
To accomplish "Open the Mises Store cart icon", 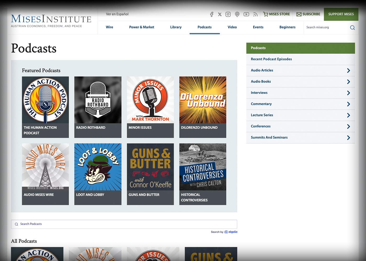I will 266,14.
